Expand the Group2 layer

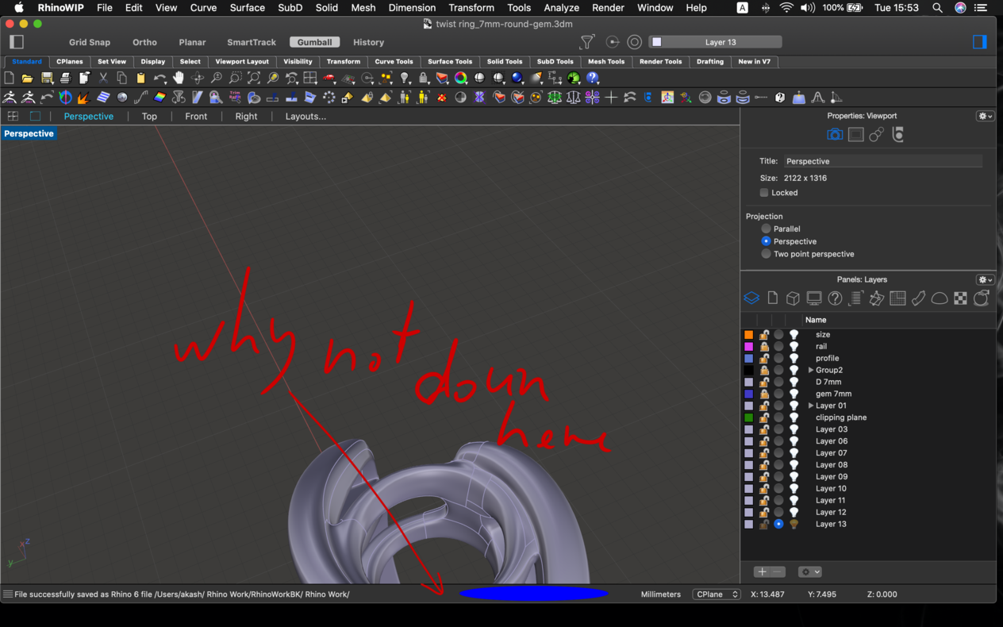tap(811, 371)
